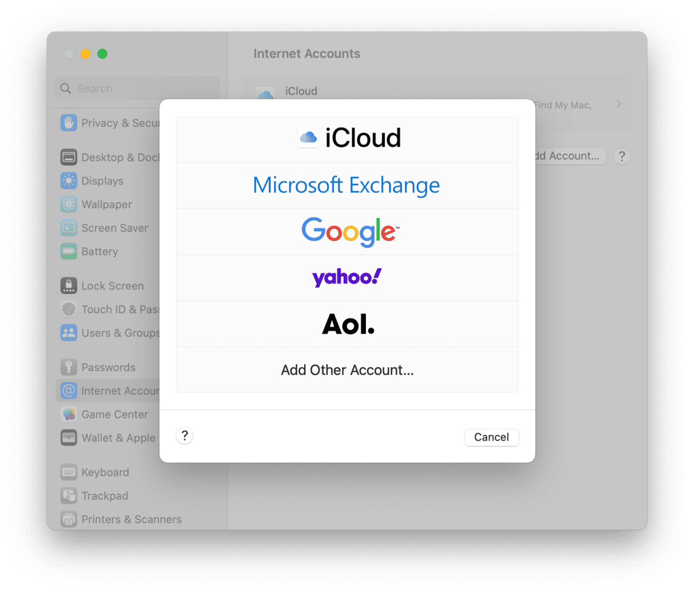Image resolution: width=694 pixels, height=592 pixels.
Task: Select the Aol. account provider
Action: click(347, 324)
